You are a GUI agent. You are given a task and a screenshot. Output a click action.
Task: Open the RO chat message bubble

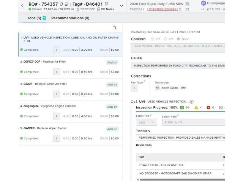click(66, 4)
